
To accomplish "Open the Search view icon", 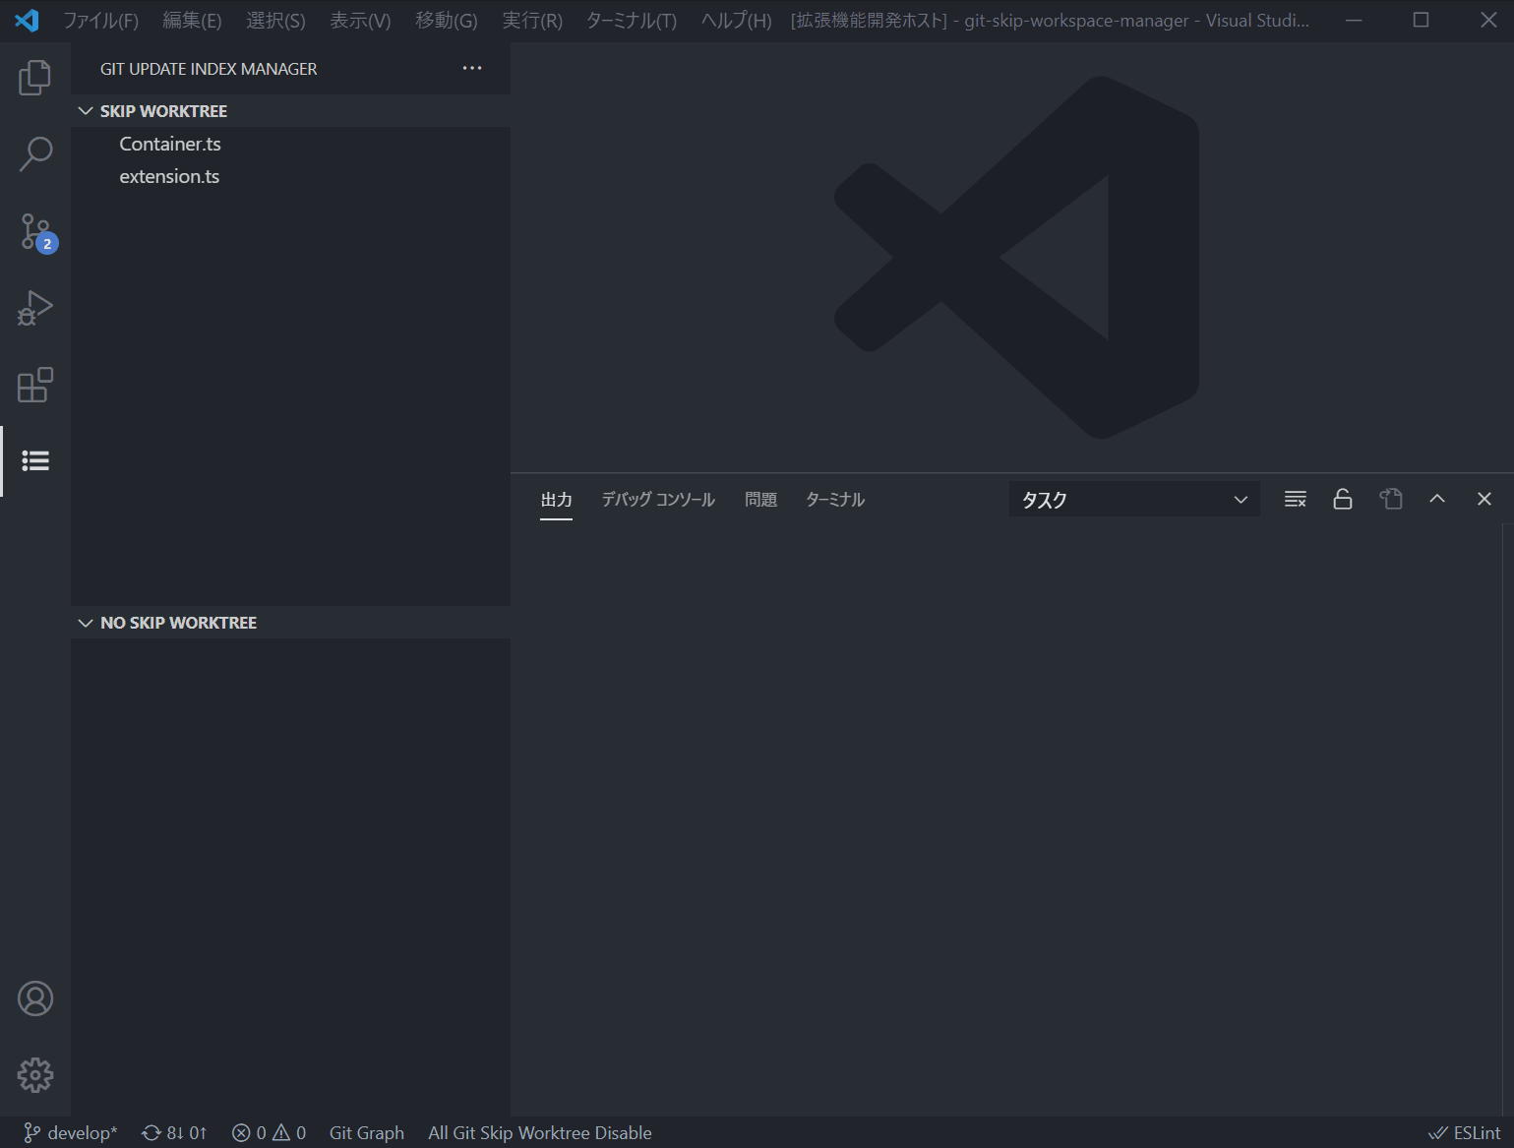I will (35, 153).
